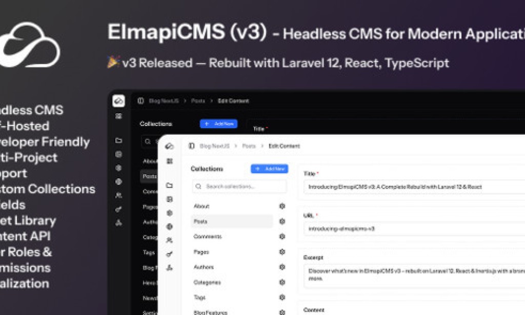
Task: Click 'Collections' heading in dark window
Action: coord(156,124)
